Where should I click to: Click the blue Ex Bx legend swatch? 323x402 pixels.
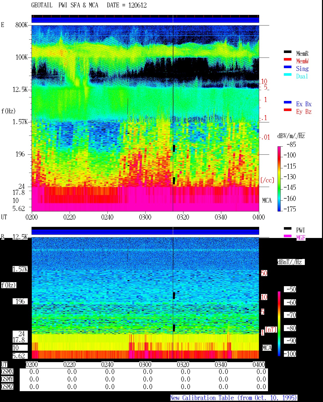pos(288,102)
